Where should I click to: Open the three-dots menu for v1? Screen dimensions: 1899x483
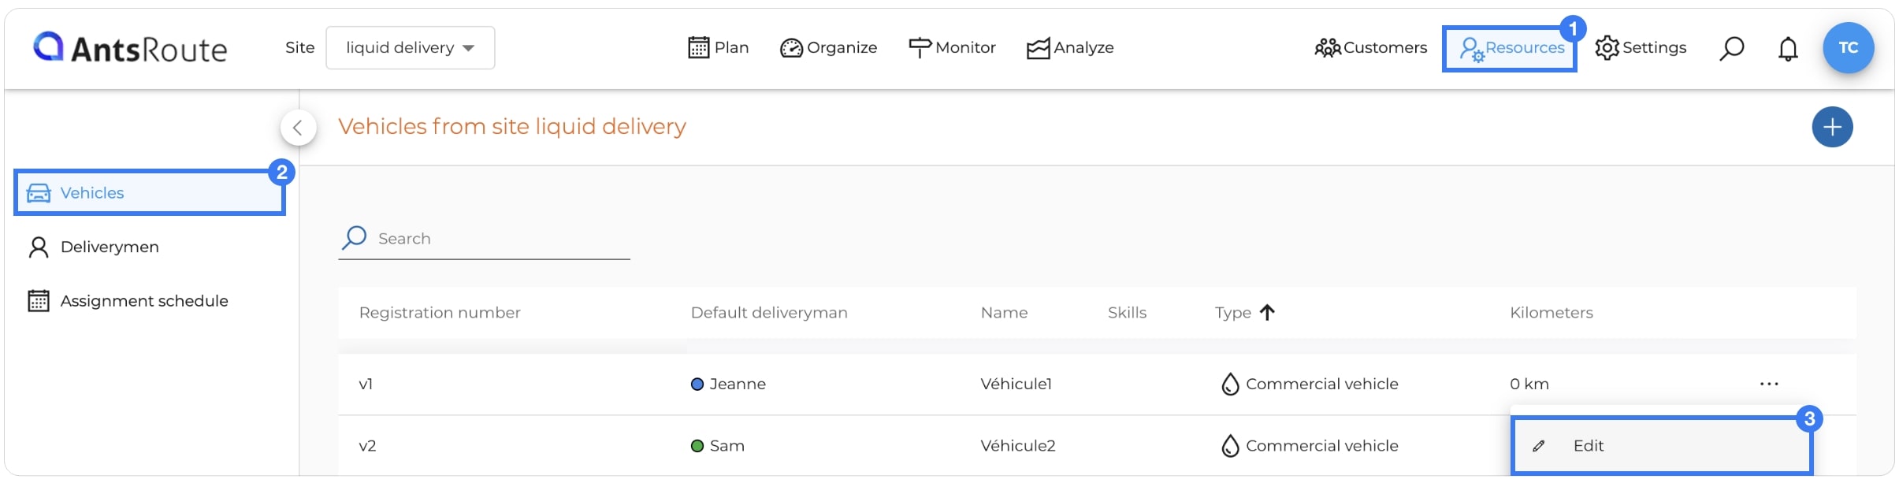tap(1768, 385)
